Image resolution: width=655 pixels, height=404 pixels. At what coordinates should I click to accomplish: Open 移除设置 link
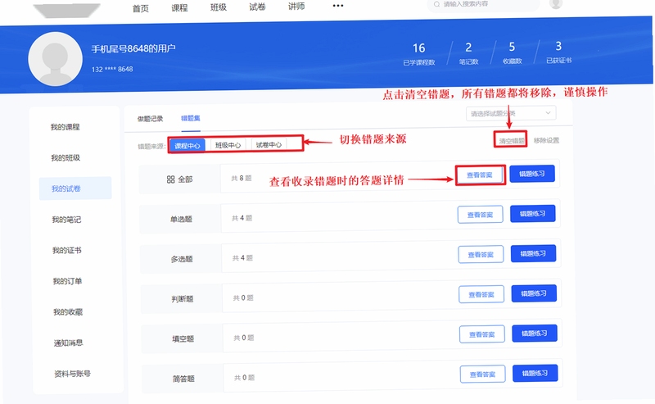(x=546, y=140)
